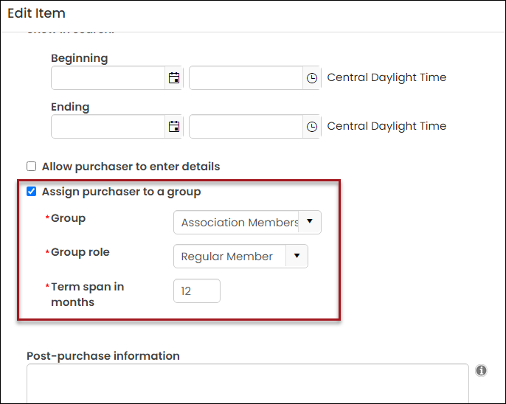Viewport: 506px width, 404px height.
Task: Click the Post-purchase information label
Action: click(x=103, y=356)
